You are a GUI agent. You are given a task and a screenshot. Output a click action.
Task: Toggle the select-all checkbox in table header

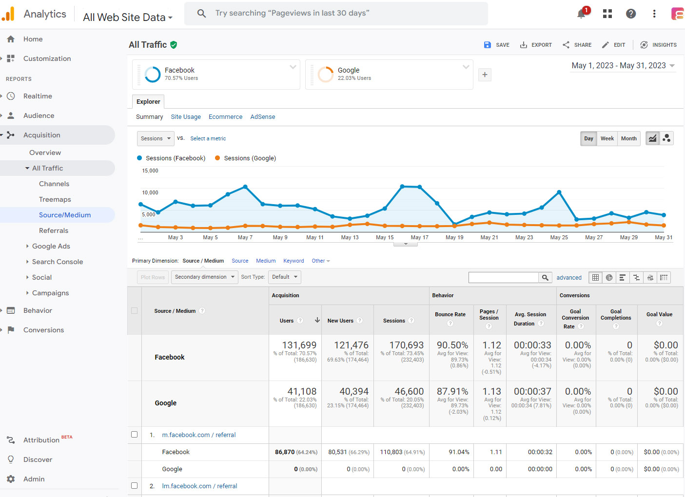pos(135,311)
